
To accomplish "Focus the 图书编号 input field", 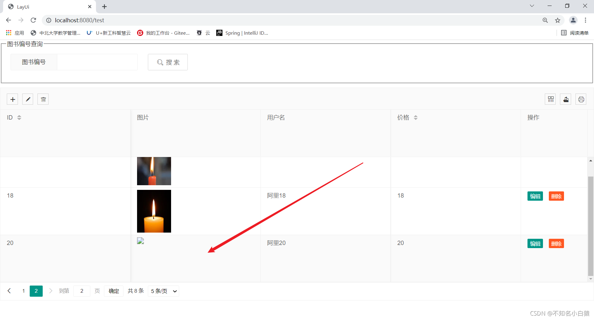I will [x=97, y=62].
